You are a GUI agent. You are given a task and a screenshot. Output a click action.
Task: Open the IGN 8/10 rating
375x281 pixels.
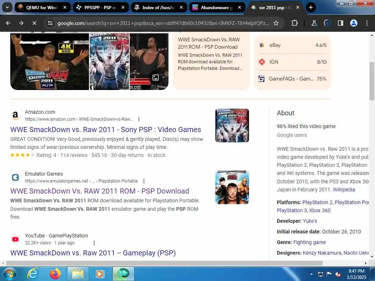pos(293,62)
